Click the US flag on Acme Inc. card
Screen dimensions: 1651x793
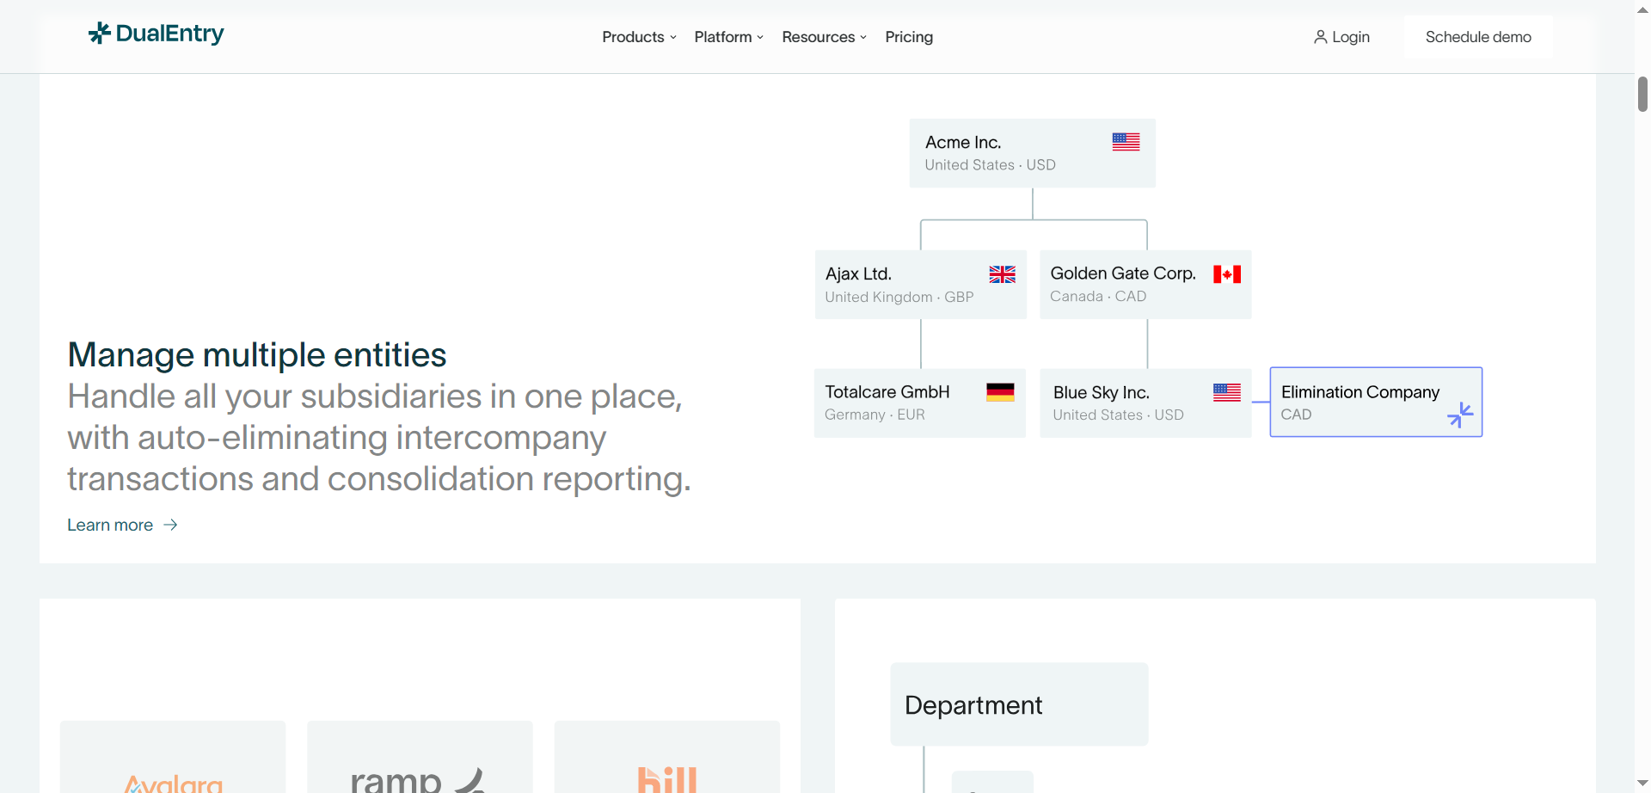(1125, 141)
